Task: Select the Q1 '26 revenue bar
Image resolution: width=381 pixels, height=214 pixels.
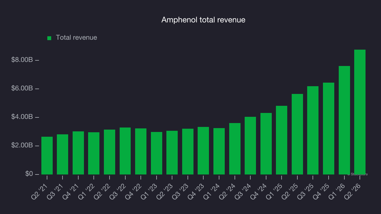Action: tap(344, 120)
